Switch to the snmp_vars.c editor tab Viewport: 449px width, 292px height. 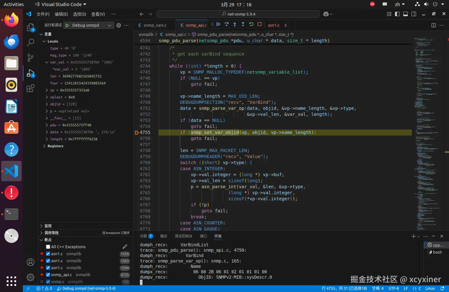155,25
